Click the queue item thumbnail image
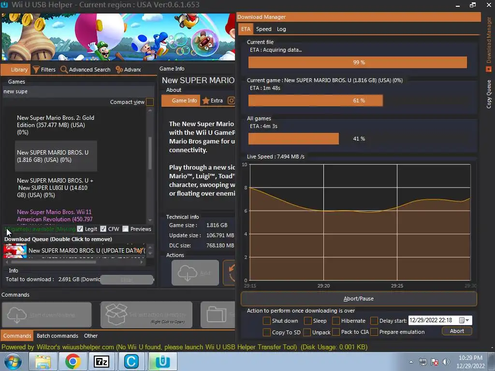This screenshot has width=495, height=371. point(15,251)
